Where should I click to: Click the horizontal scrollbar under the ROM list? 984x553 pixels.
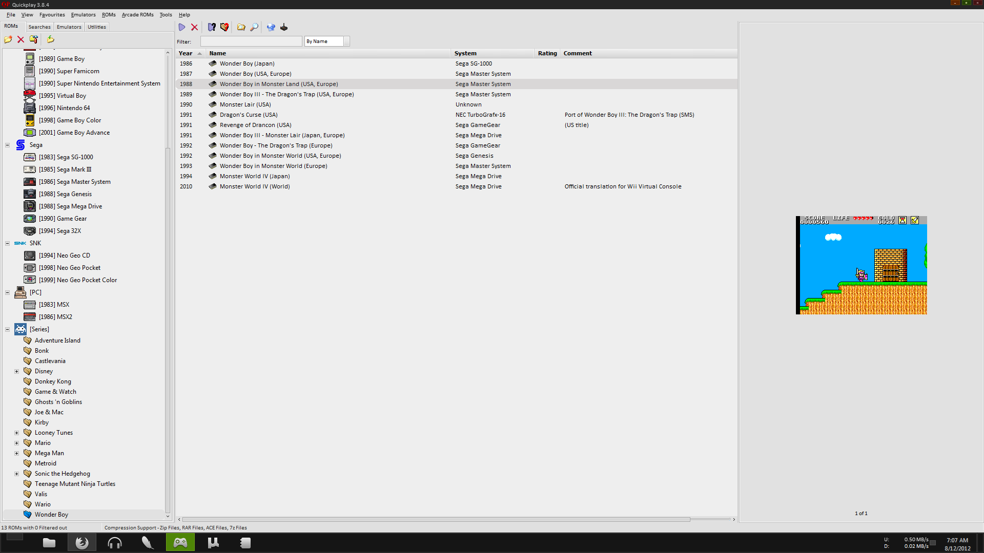pos(436,519)
